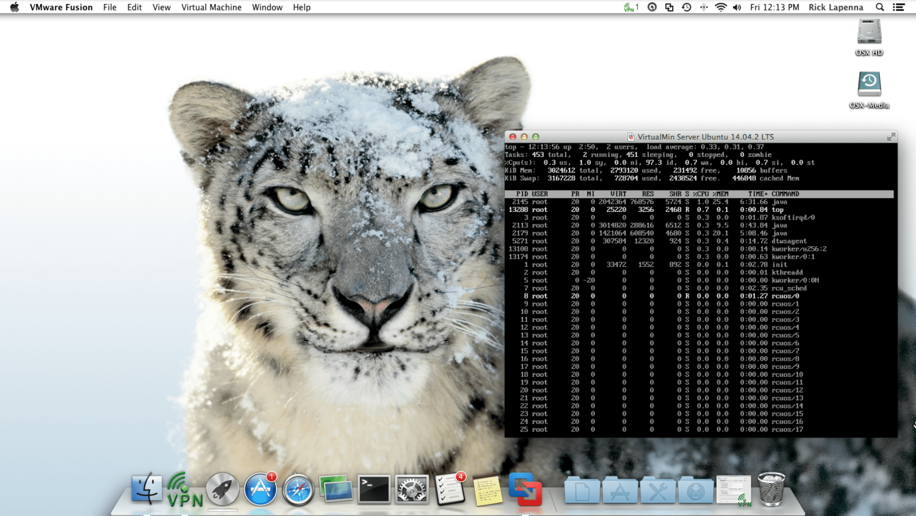Open the Edit menu
This screenshot has width=916, height=516.
(x=134, y=7)
